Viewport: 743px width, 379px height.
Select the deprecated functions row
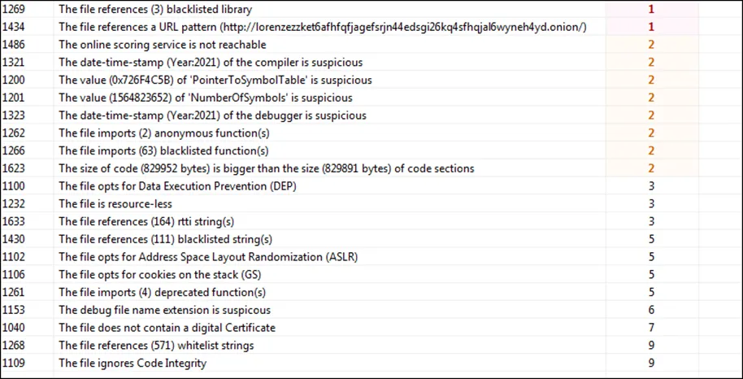pyautogui.click(x=371, y=293)
